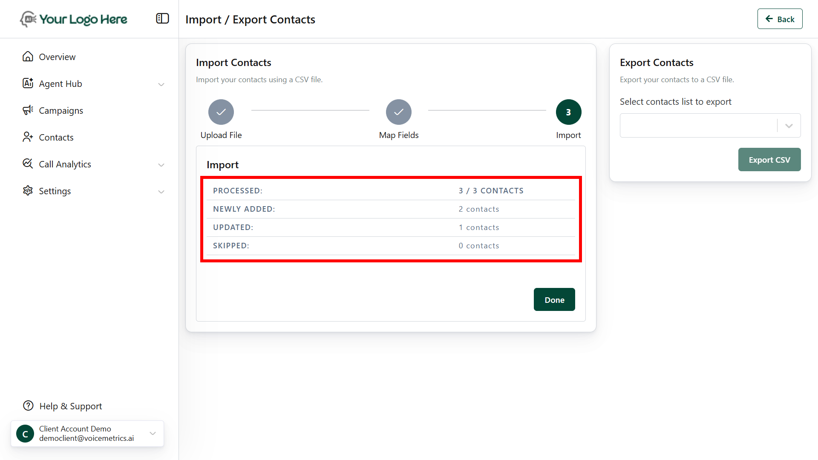Screen dimensions: 818x460
Task: Expand the Settings menu chevron
Action: [161, 192]
